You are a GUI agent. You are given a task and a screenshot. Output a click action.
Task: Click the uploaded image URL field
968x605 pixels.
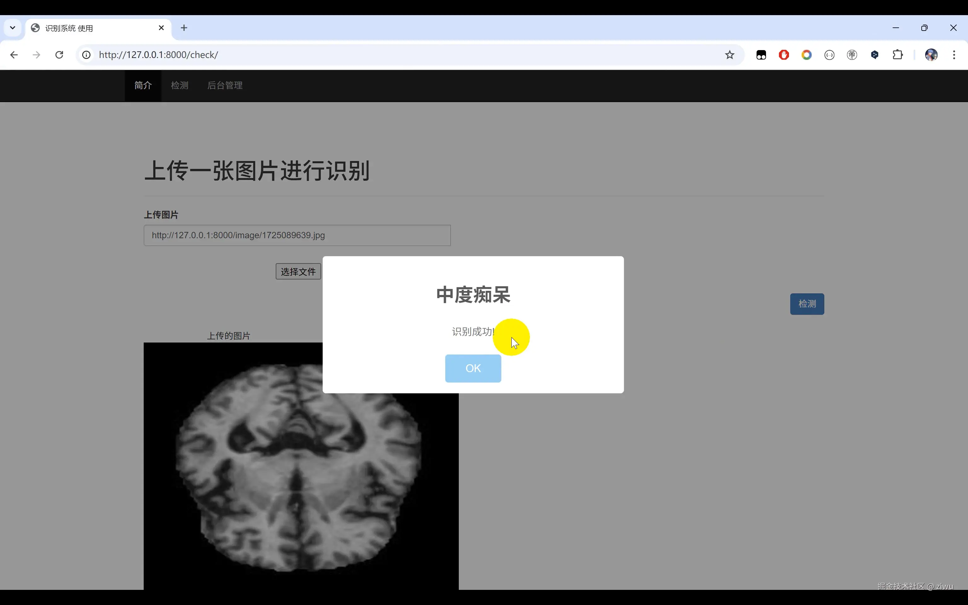(x=297, y=235)
